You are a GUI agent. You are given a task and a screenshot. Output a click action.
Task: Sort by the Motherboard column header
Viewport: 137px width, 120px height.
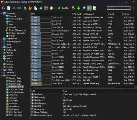95,14
